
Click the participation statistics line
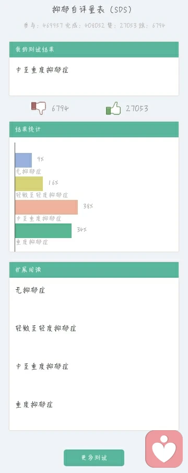94,26
